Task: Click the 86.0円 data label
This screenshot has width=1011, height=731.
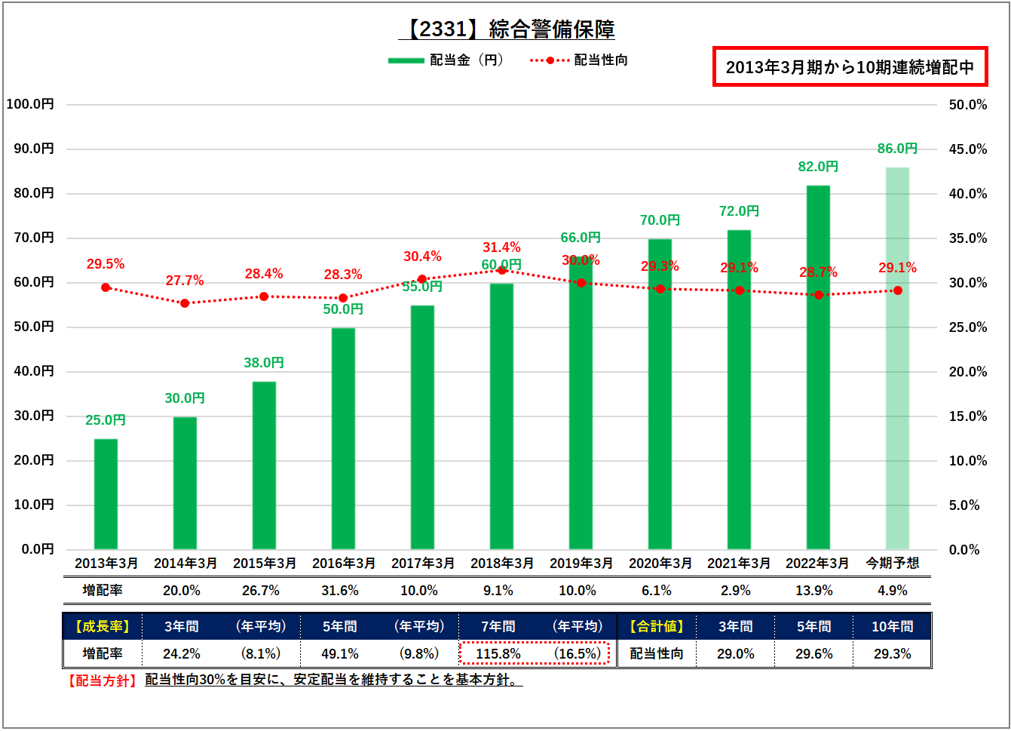Action: 897,149
